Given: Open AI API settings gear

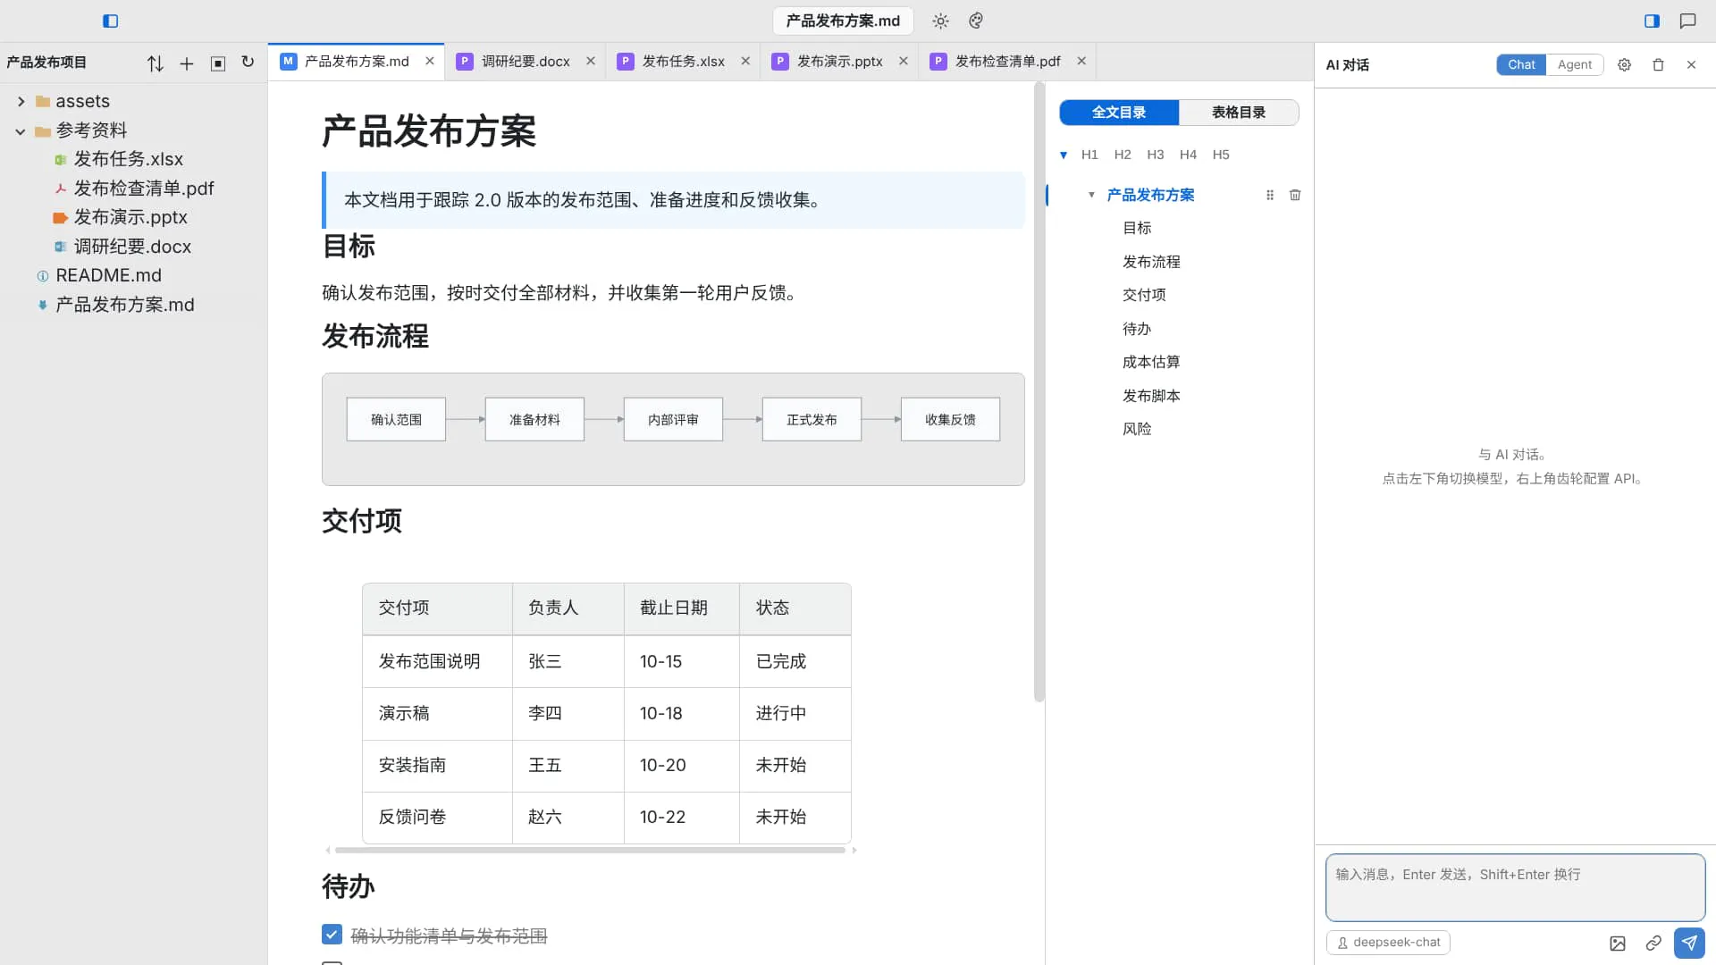Looking at the screenshot, I should pos(1625,65).
